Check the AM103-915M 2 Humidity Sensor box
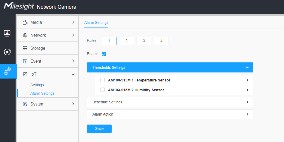The width and height of the screenshot is (284, 142). tap(103, 90)
